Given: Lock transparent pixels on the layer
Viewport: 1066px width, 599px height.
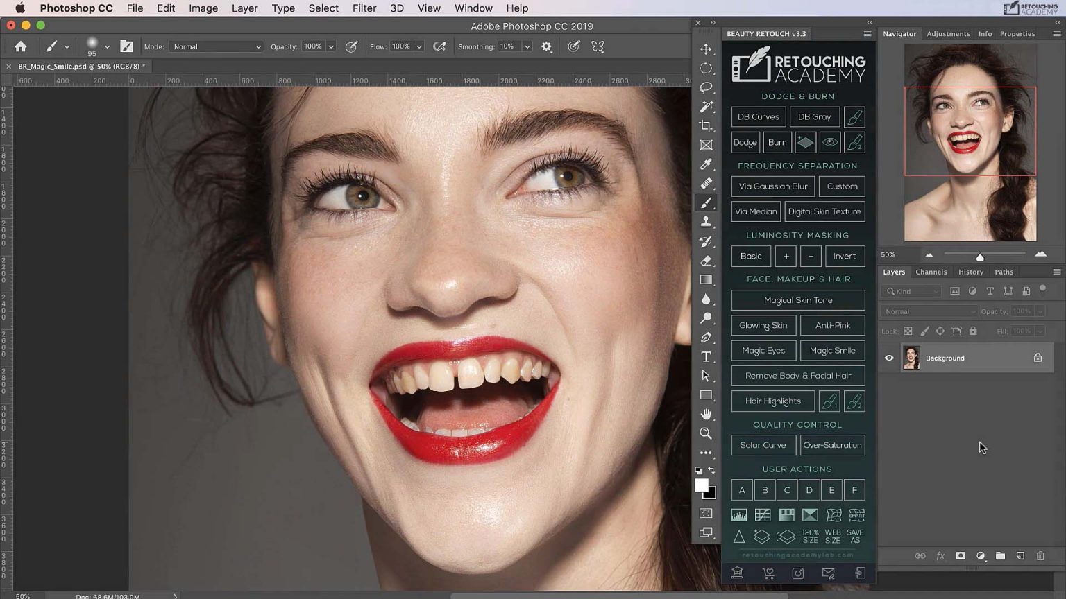Looking at the screenshot, I should click(x=908, y=331).
